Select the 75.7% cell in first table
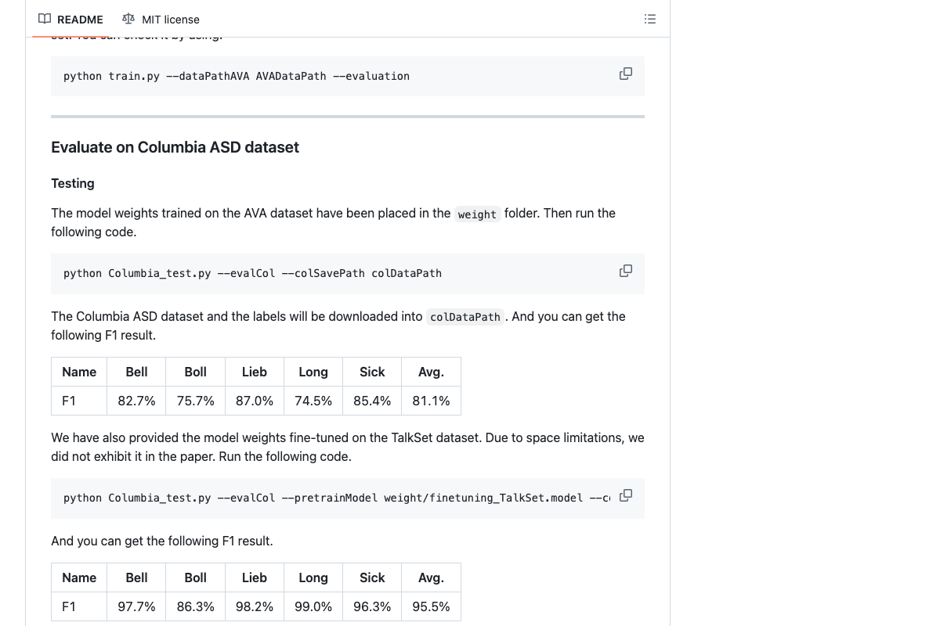Image resolution: width=940 pixels, height=626 pixels. (x=195, y=401)
